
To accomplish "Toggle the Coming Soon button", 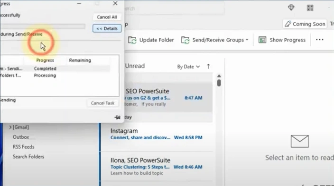I will (x=305, y=24).
